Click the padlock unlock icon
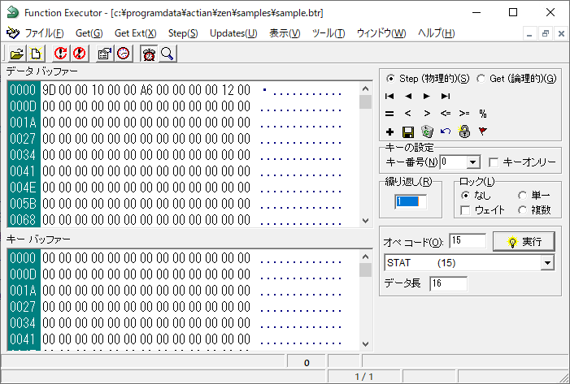Viewport: 570px width, 384px height. (x=464, y=131)
